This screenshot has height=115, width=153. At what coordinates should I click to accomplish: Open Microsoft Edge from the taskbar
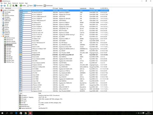16,113
